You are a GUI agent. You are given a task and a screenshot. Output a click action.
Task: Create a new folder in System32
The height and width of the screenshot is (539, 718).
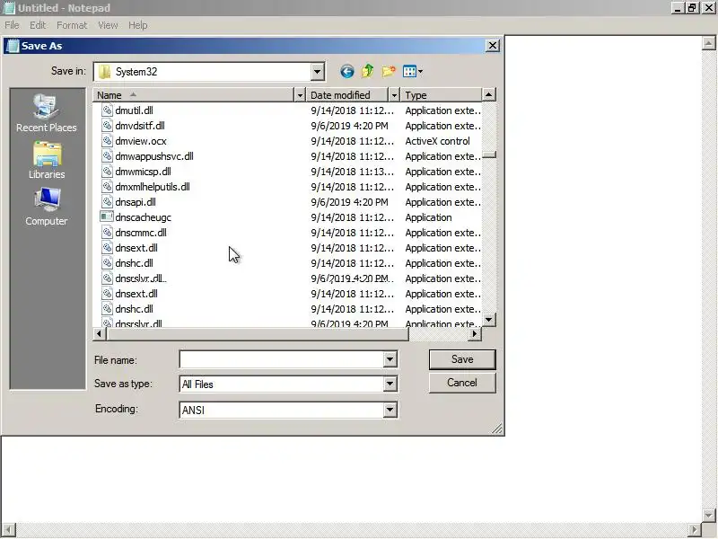click(x=389, y=72)
